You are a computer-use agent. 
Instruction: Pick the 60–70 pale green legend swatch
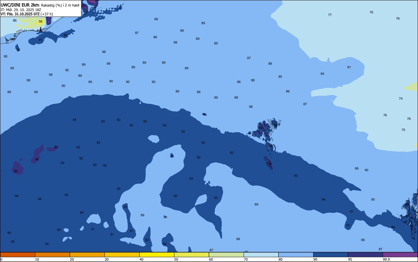click(x=226, y=254)
